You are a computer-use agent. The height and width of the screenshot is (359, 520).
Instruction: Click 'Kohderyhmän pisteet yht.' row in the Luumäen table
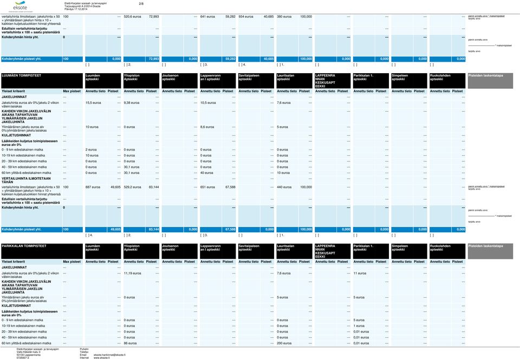click(x=233, y=229)
